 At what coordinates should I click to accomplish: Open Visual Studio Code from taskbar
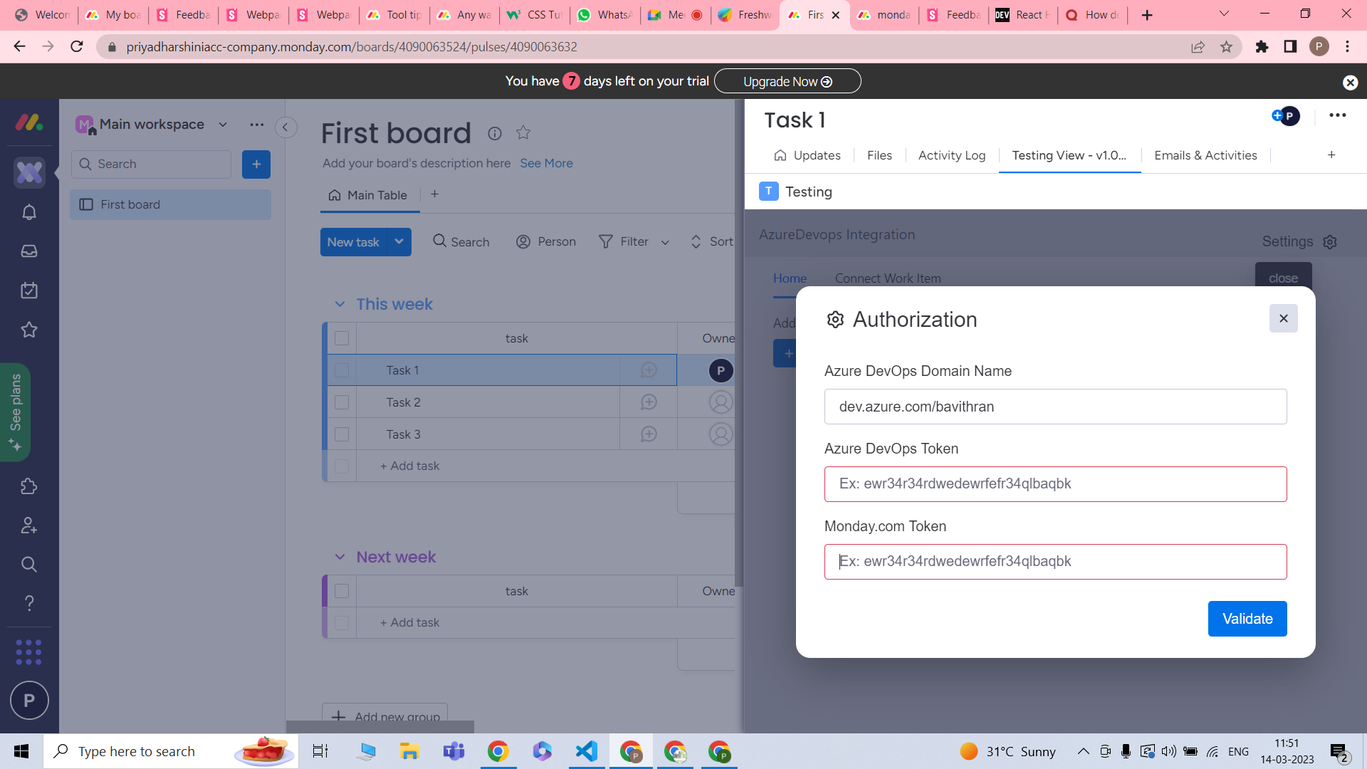click(587, 751)
